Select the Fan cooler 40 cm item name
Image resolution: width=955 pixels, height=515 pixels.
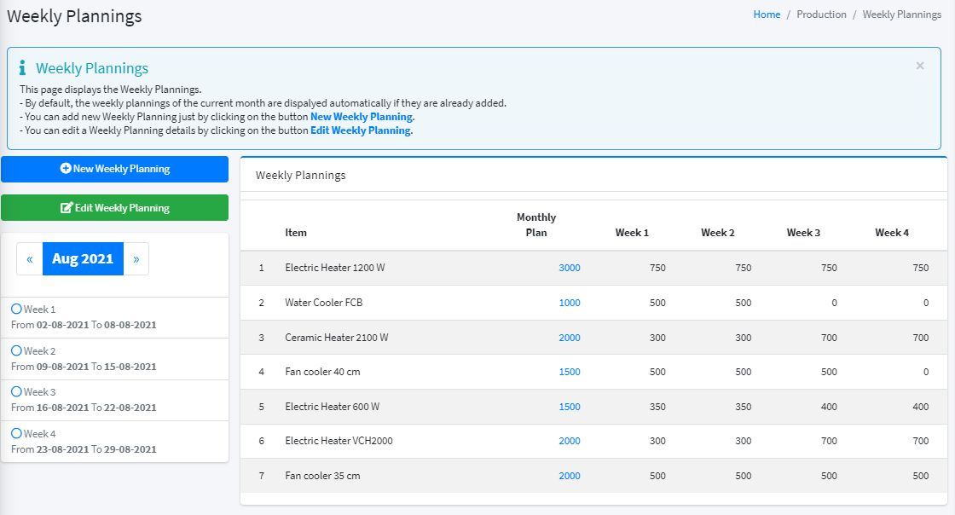click(322, 372)
